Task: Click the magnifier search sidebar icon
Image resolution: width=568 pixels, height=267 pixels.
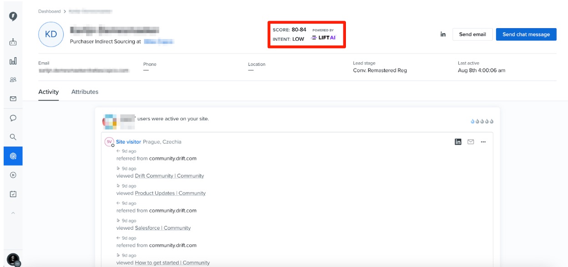Action: (x=13, y=137)
